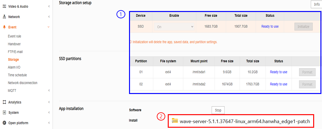
Task: Click the Network icon in sidebar
Action: [4, 17]
